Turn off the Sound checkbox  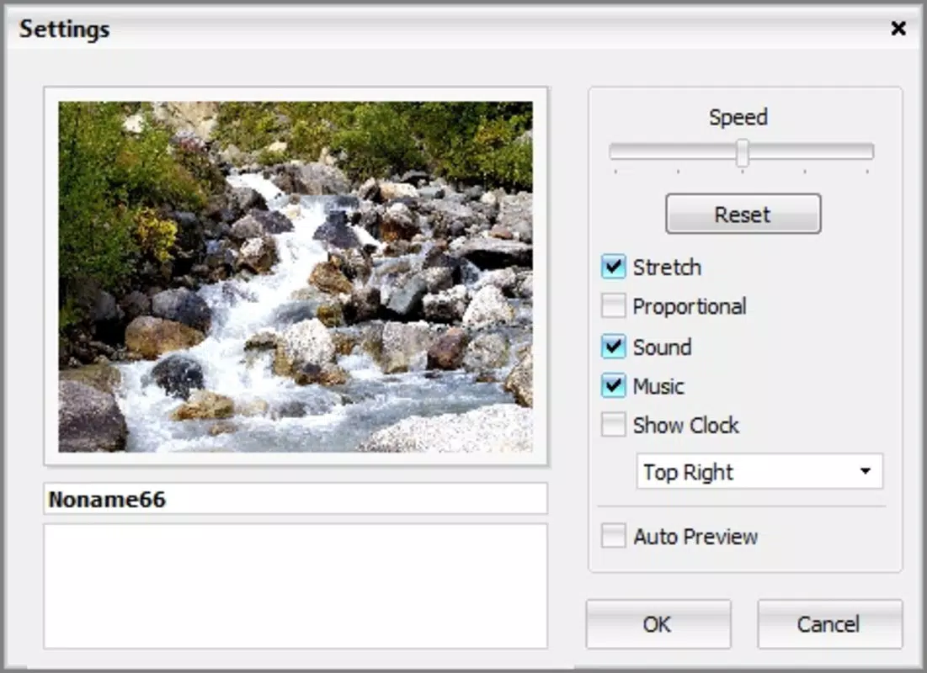(613, 347)
